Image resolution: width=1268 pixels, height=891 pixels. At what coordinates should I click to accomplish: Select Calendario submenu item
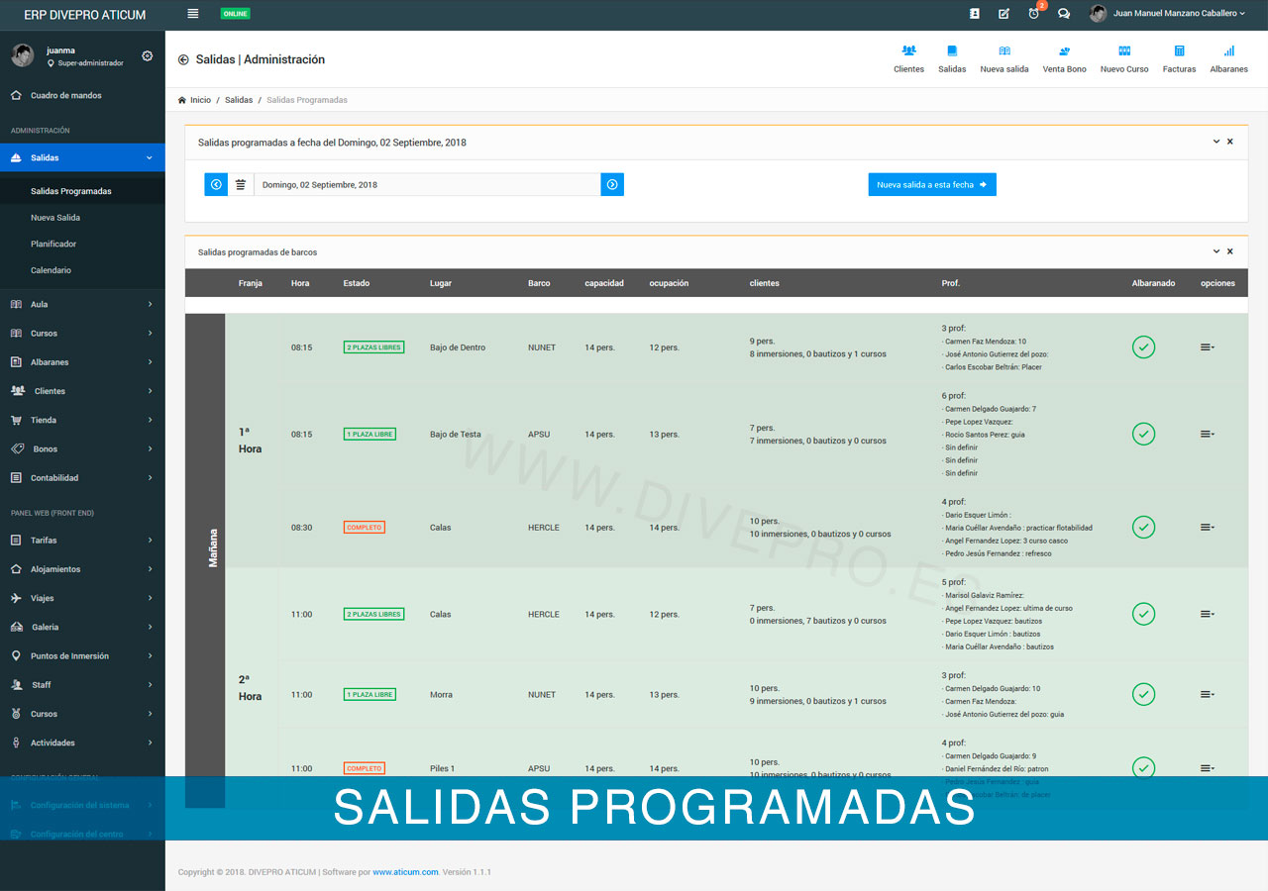pyautogui.click(x=82, y=270)
